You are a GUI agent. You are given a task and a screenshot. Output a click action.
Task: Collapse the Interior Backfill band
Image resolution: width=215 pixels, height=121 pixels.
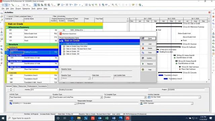8,55
